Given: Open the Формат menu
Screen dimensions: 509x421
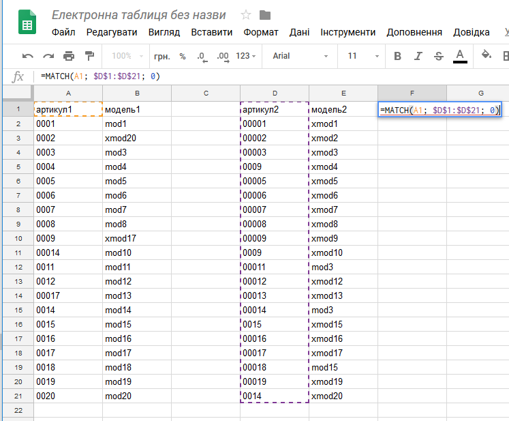Looking at the screenshot, I should (x=261, y=32).
